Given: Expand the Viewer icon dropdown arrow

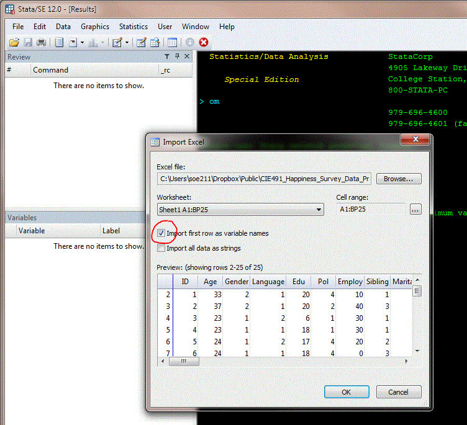Looking at the screenshot, I should tap(82, 43).
